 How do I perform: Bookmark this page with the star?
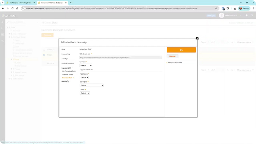216,8
